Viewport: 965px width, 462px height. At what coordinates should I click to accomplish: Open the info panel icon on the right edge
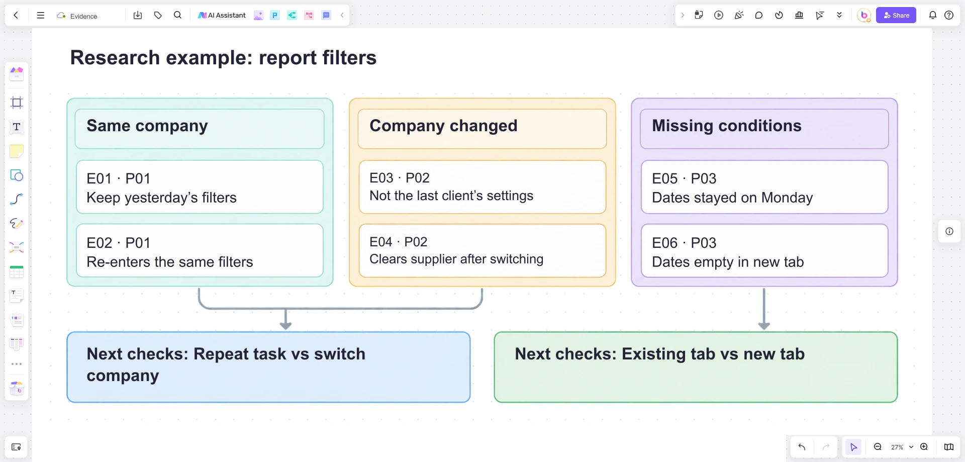(949, 231)
